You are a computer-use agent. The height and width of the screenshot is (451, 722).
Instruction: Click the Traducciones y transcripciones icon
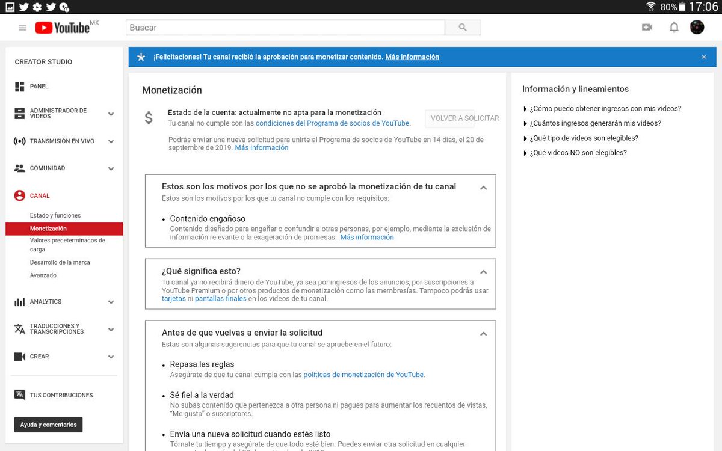(19, 329)
